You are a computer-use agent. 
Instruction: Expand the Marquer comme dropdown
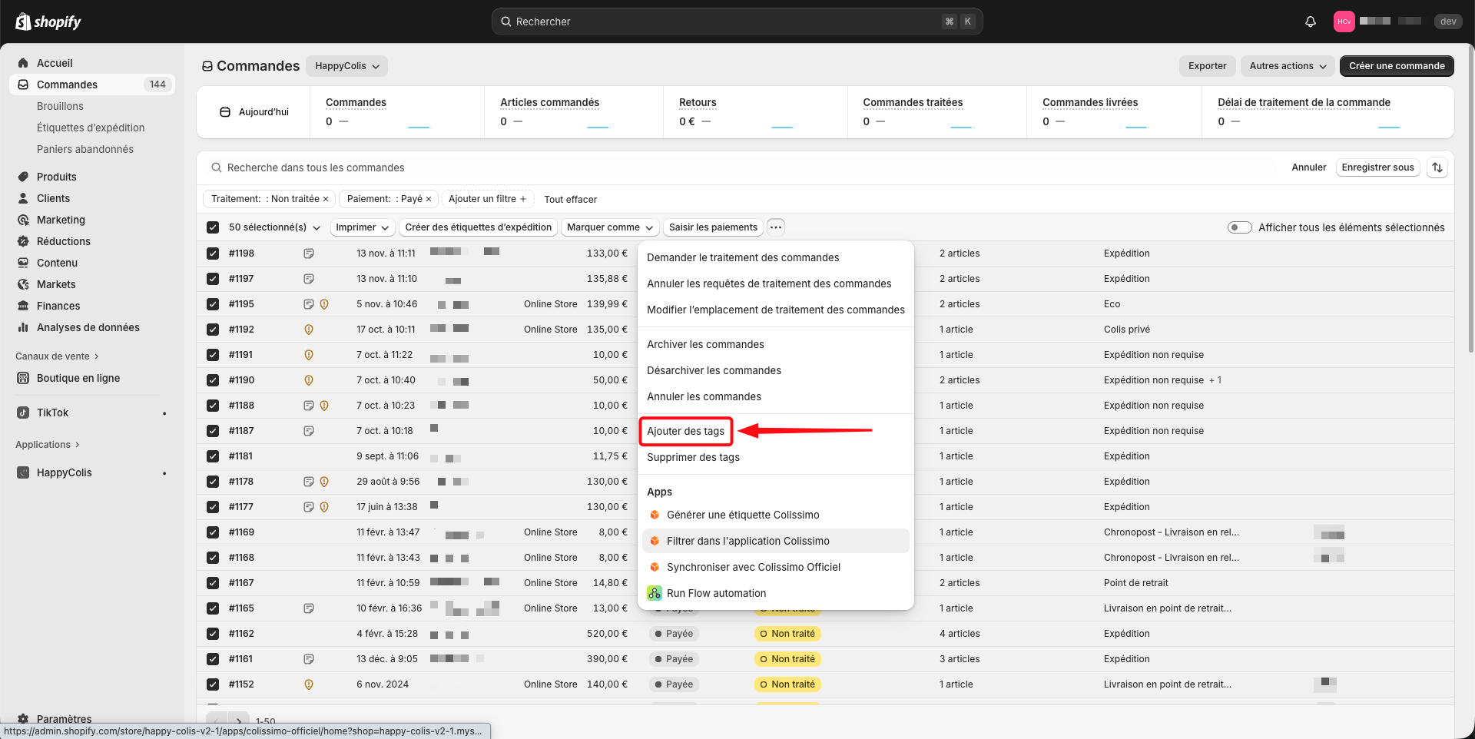(x=609, y=227)
